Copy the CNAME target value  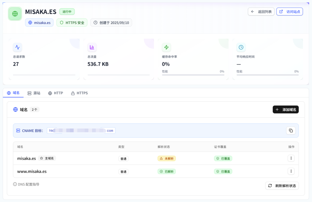291,131
